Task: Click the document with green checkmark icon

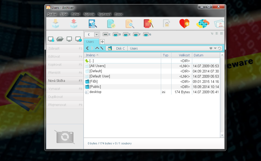Action: (111, 24)
